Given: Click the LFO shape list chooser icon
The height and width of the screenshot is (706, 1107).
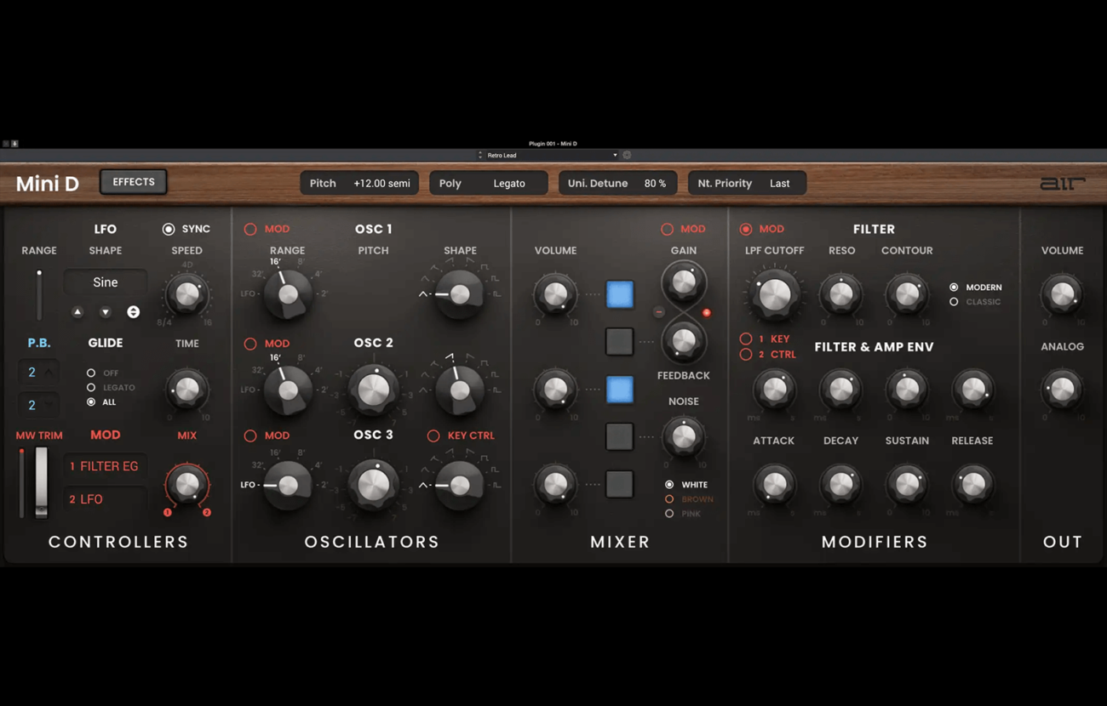Looking at the screenshot, I should [x=134, y=312].
